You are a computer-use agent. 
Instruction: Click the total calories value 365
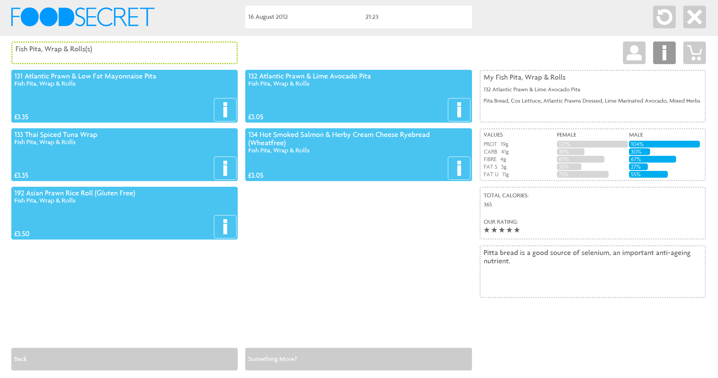point(488,205)
